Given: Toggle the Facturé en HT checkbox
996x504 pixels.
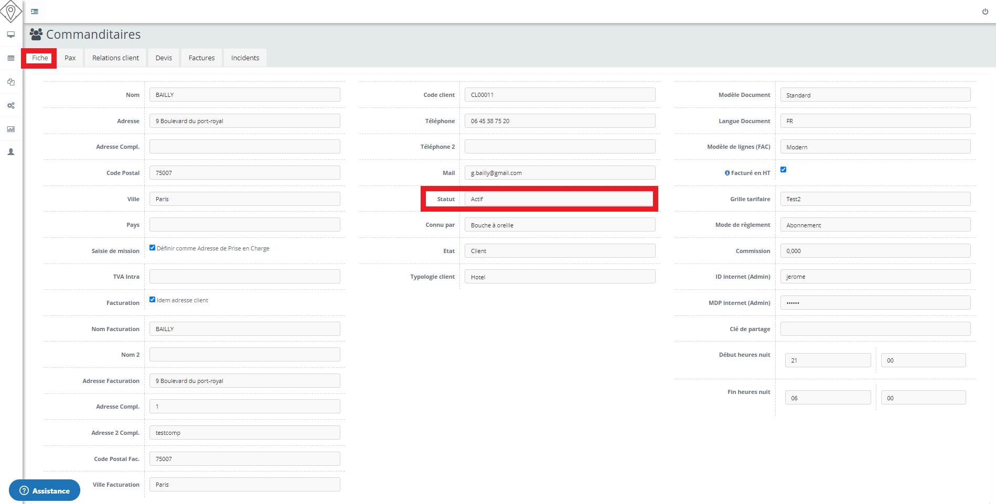Looking at the screenshot, I should (783, 170).
